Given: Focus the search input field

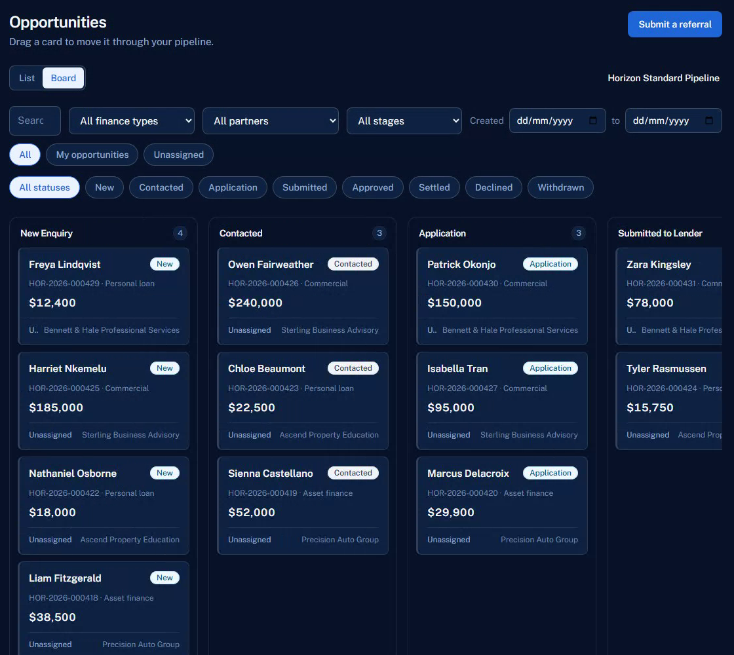Looking at the screenshot, I should coord(35,121).
